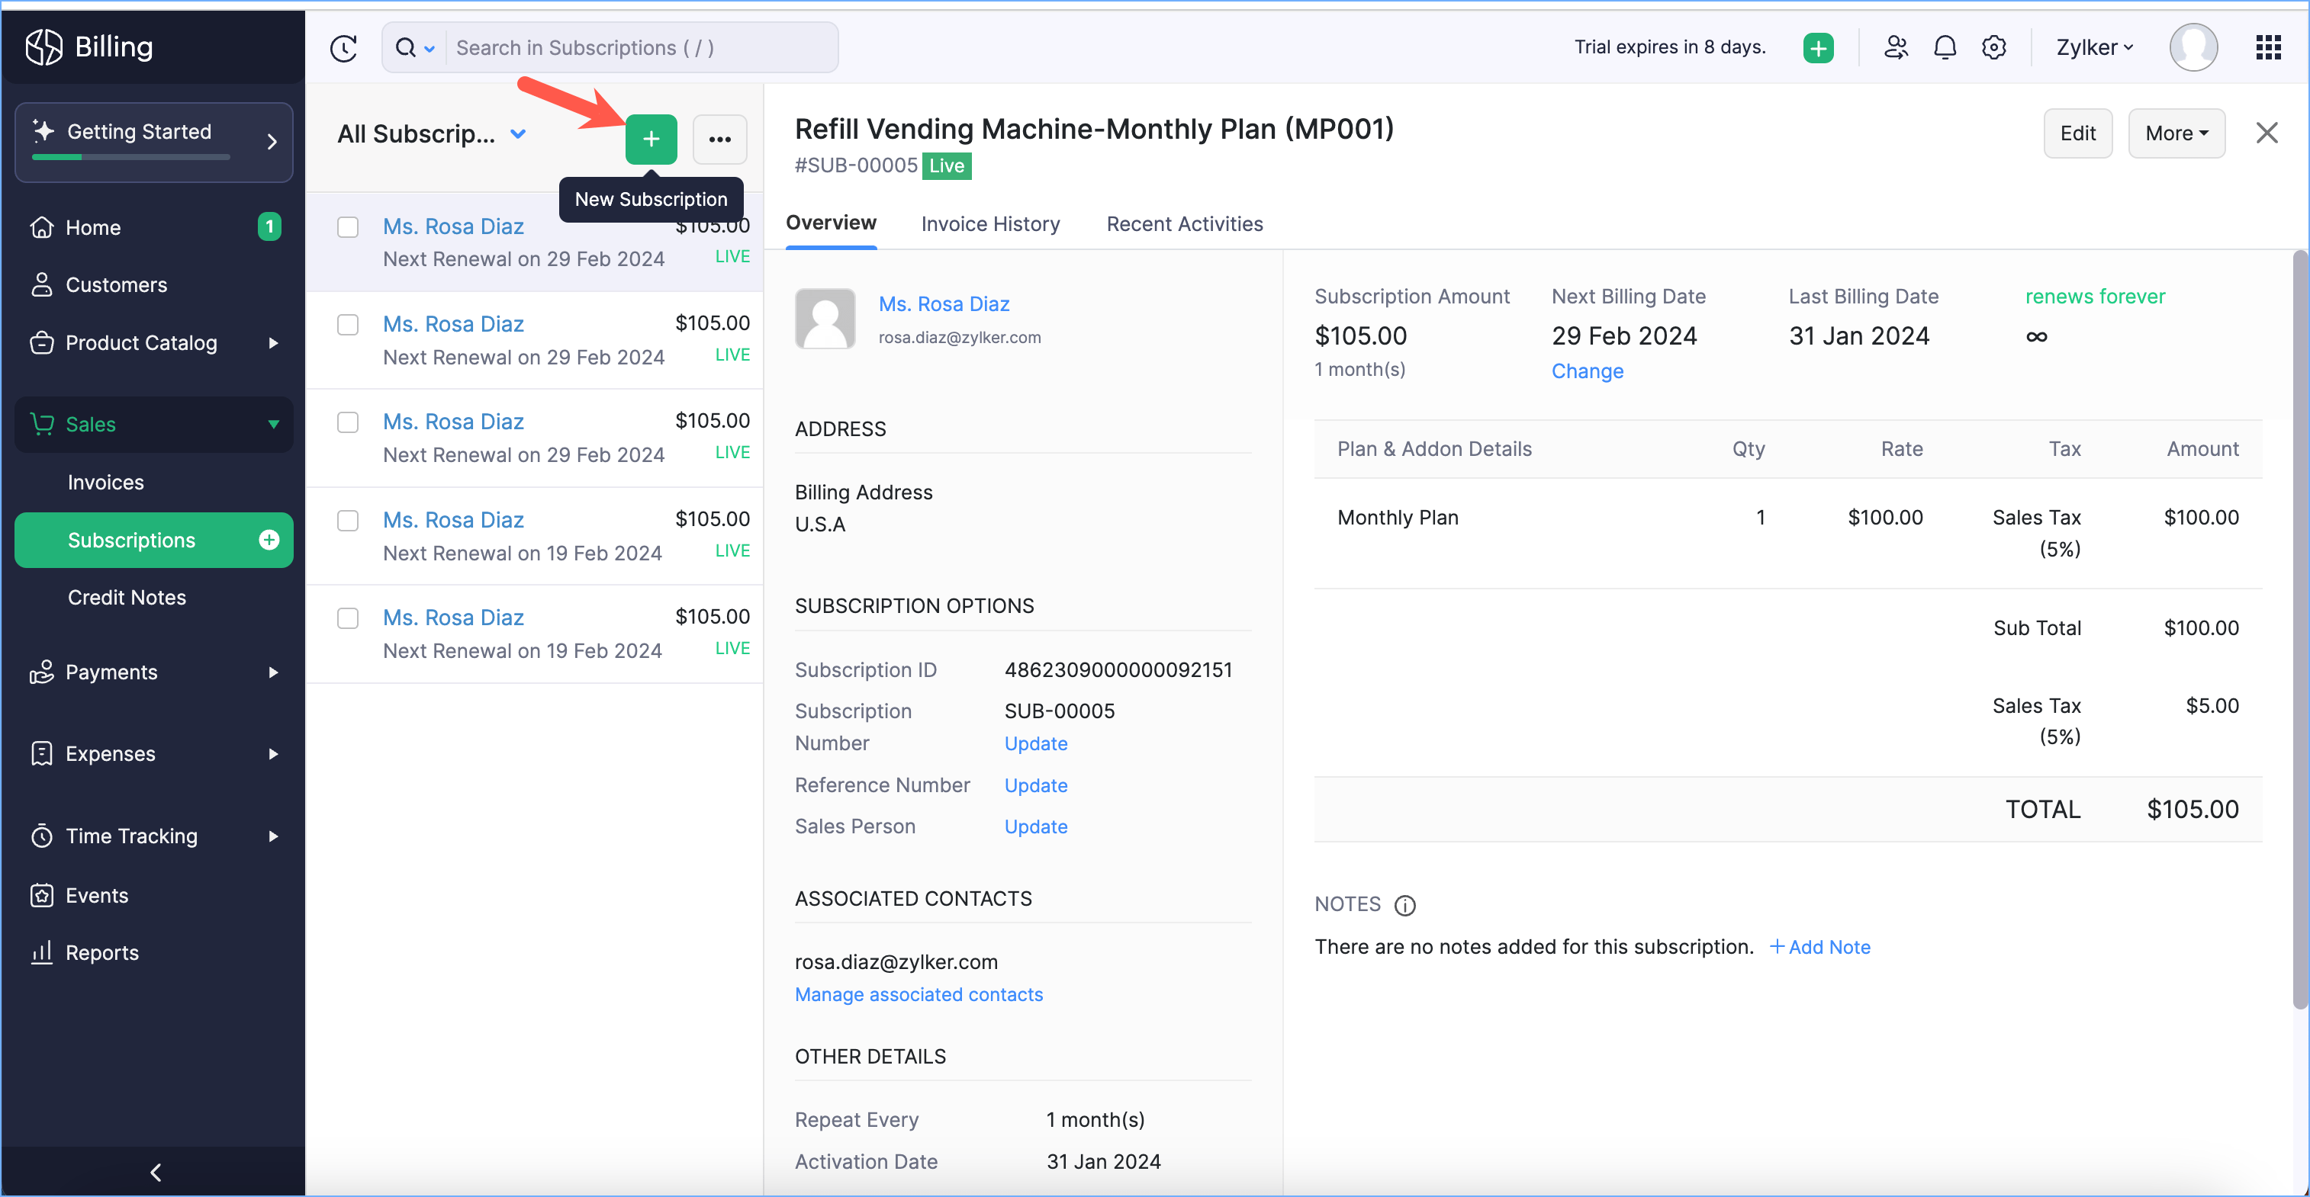
Task: Open the More dropdown button
Action: pyautogui.click(x=2176, y=133)
